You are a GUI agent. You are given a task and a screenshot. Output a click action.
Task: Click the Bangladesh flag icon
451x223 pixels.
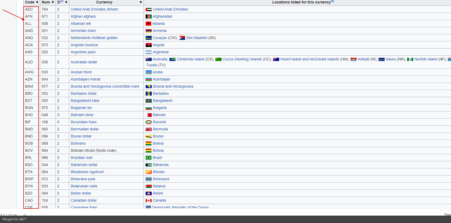click(149, 101)
